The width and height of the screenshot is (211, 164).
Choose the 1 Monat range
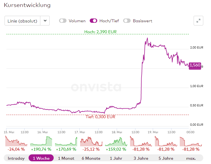[66, 158]
